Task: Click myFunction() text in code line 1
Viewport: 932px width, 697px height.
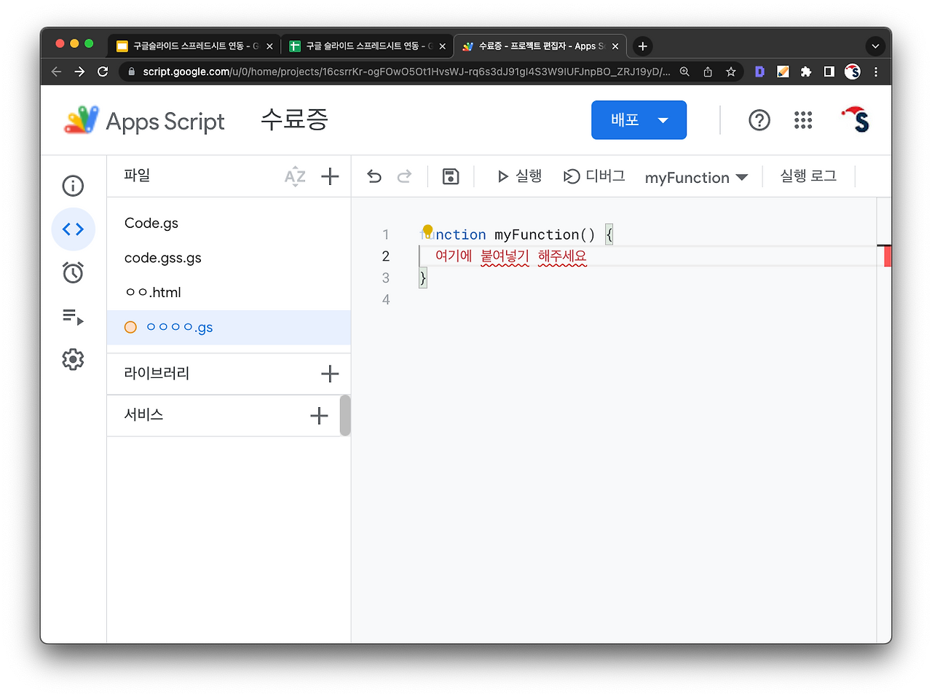Action: 545,235
